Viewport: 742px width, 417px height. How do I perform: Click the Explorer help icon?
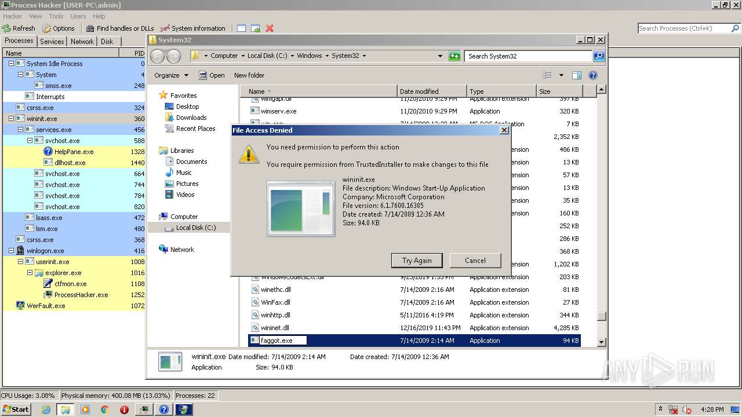point(592,75)
